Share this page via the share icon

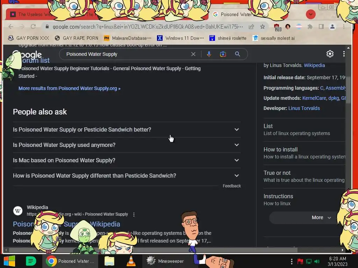click(251, 27)
